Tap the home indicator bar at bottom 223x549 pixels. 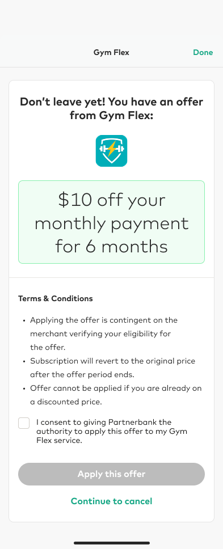112,543
